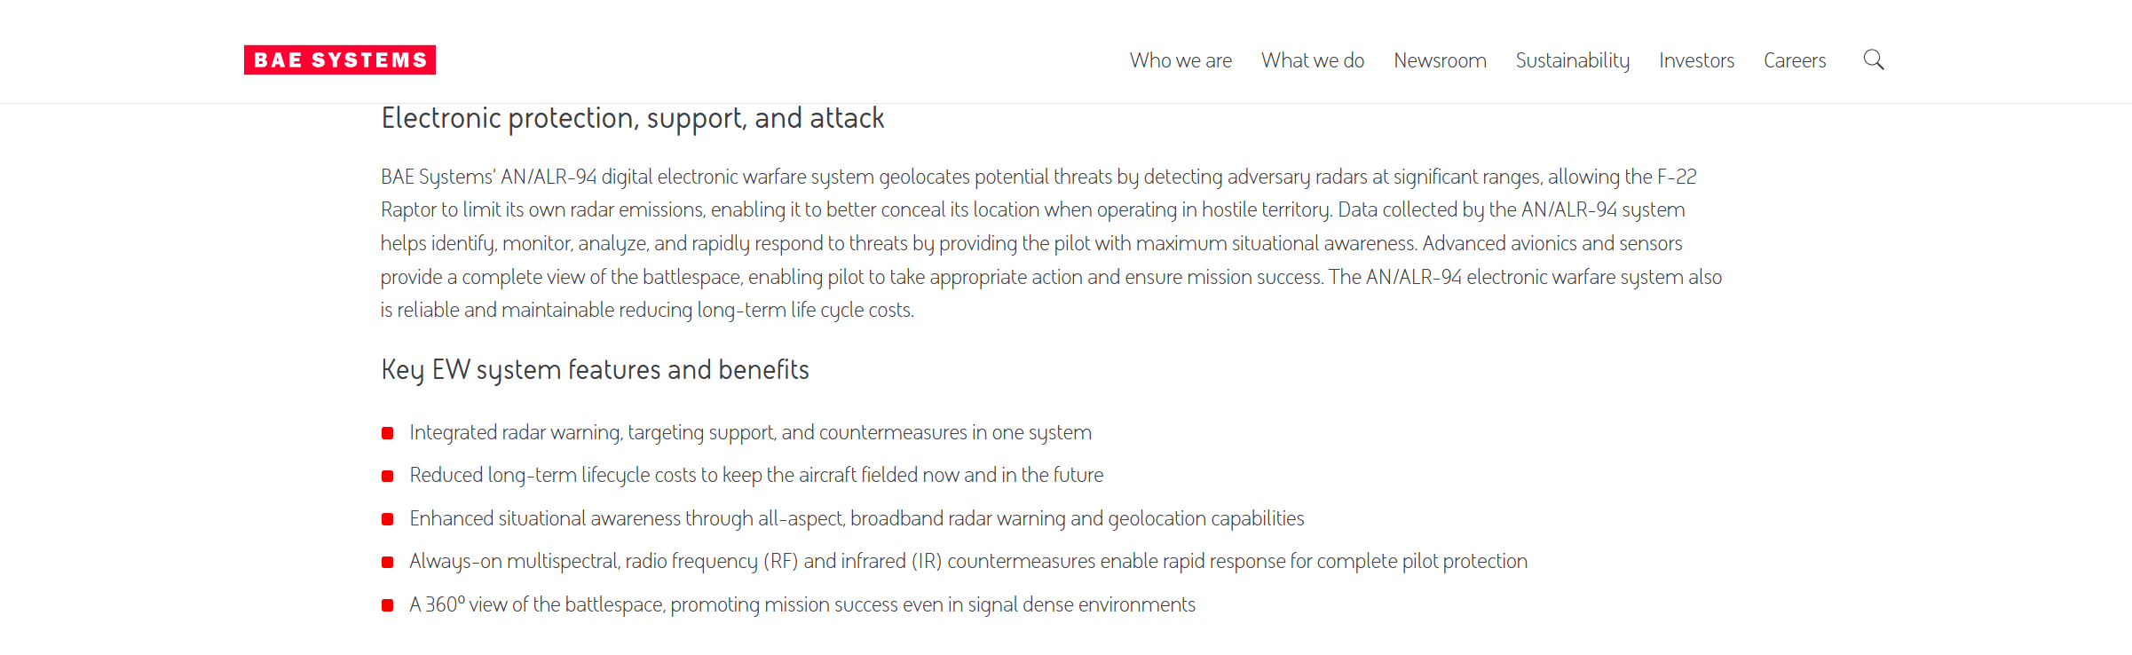
Task: Click red bullet beside Enhanced situational awareness
Action: click(388, 519)
